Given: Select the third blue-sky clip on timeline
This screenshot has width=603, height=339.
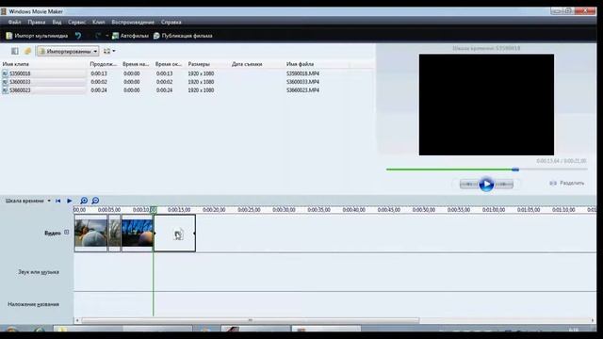Looking at the screenshot, I should click(x=138, y=233).
